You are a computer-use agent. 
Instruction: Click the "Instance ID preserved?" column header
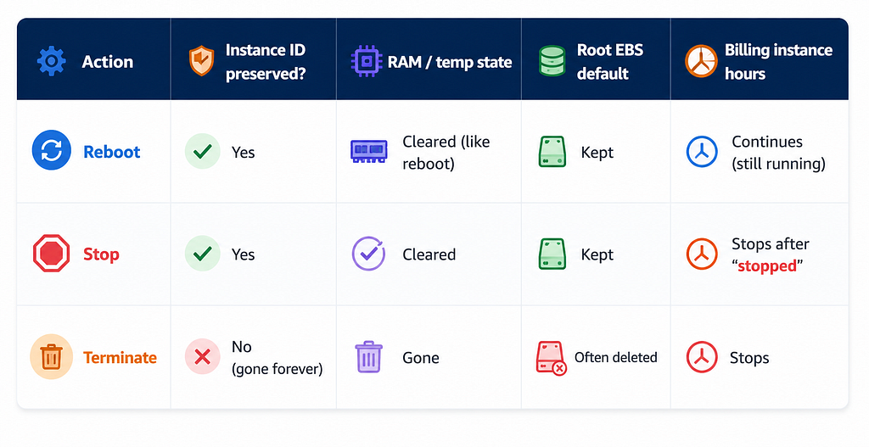pos(266,61)
